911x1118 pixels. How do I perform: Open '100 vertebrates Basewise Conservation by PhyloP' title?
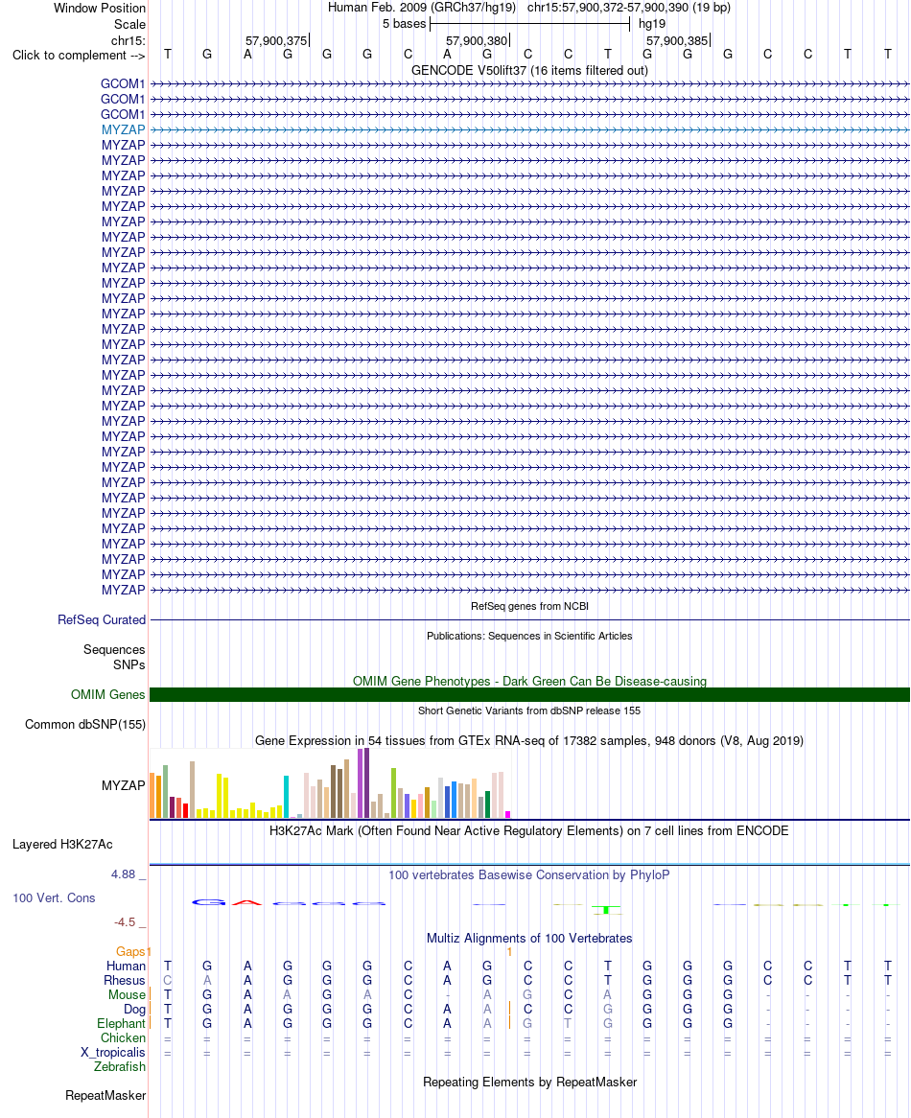pos(529,874)
